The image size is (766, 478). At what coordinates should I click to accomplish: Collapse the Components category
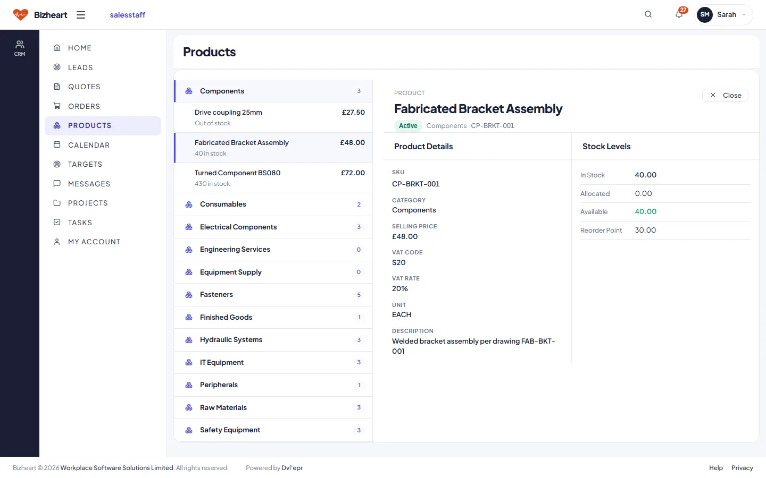coord(273,91)
